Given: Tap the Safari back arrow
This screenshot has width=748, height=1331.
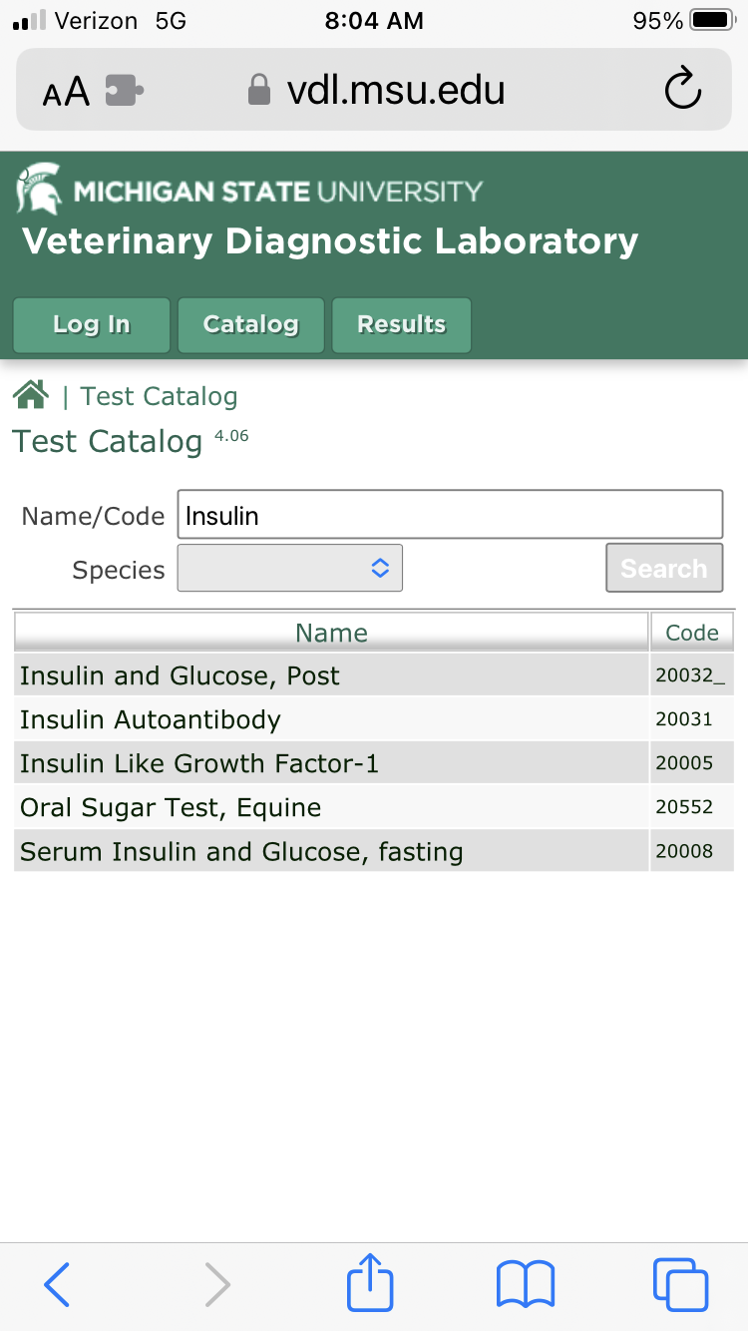Looking at the screenshot, I should pyautogui.click(x=58, y=1284).
